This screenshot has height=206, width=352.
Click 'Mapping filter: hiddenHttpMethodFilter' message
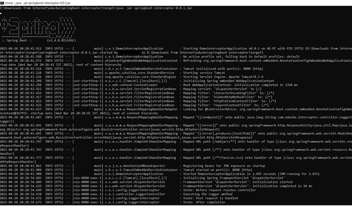click(227, 97)
